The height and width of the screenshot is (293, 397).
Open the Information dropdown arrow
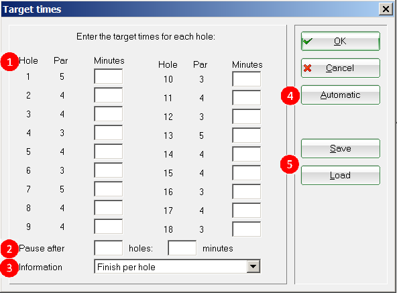pyautogui.click(x=253, y=266)
